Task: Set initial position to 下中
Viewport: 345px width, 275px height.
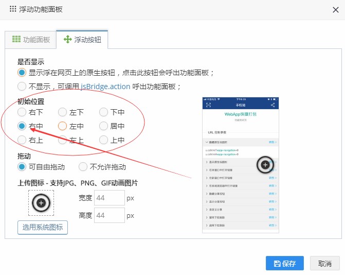Action: (x=103, y=112)
